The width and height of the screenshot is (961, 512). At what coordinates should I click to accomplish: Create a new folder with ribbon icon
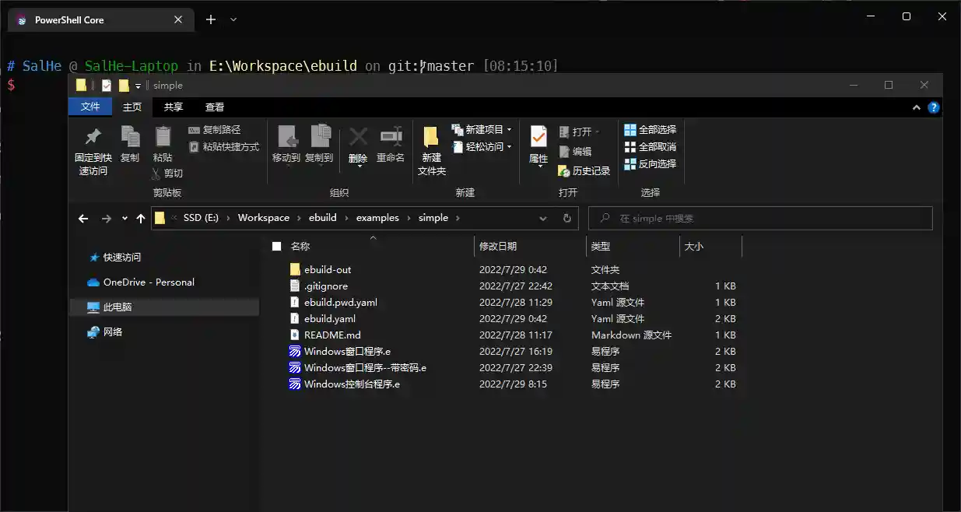[x=431, y=139]
